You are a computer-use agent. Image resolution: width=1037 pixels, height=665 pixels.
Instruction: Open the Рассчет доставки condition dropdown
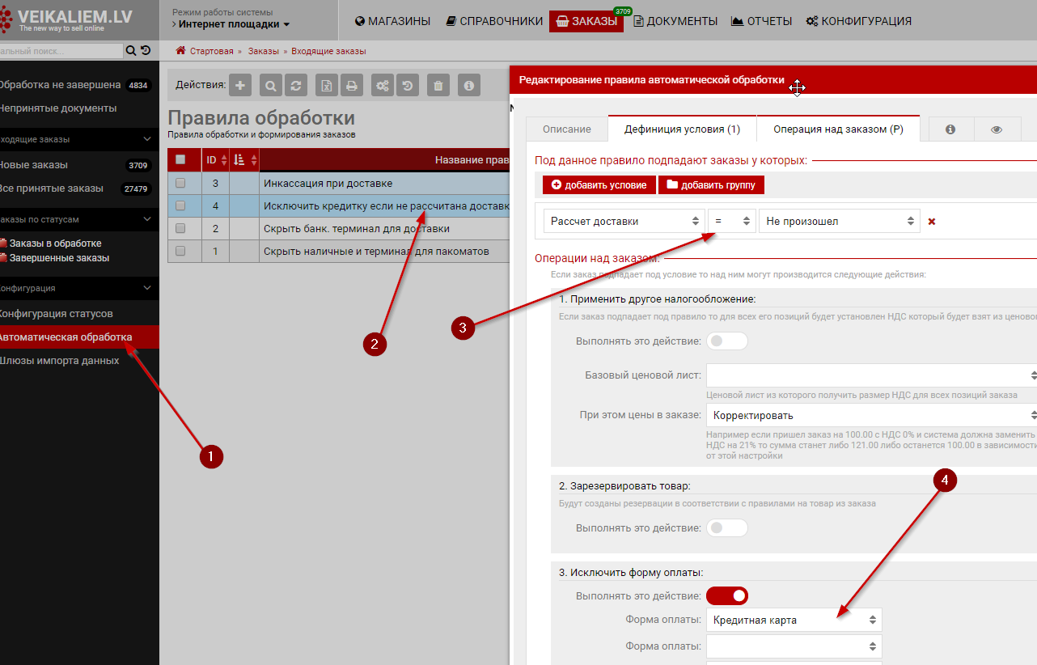point(623,221)
